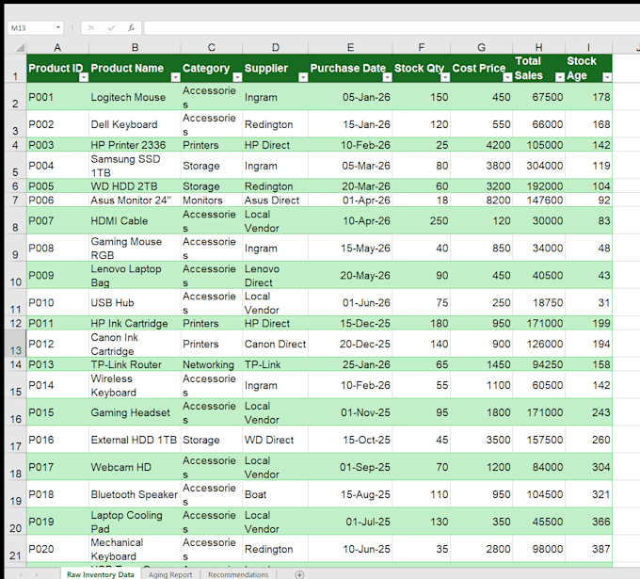Click cell with 'Mechanical Keyboard'
The width and height of the screenshot is (640, 579).
pyautogui.click(x=135, y=549)
